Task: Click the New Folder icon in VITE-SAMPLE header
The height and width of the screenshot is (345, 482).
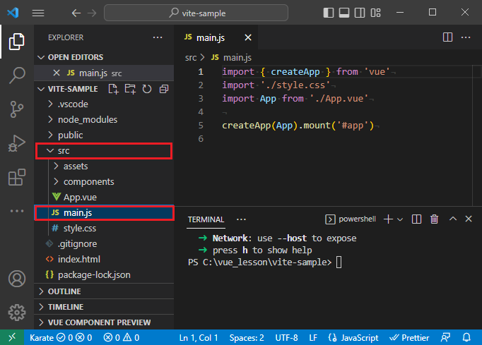Action: pyautogui.click(x=130, y=89)
